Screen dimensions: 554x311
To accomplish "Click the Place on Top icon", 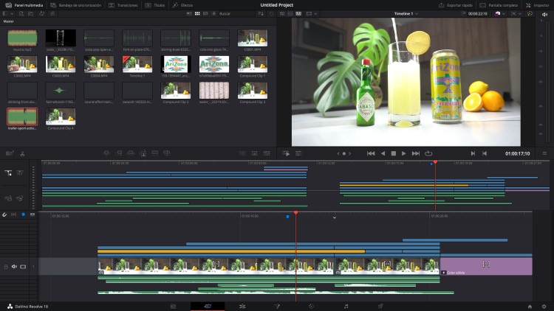I will 155,153.
